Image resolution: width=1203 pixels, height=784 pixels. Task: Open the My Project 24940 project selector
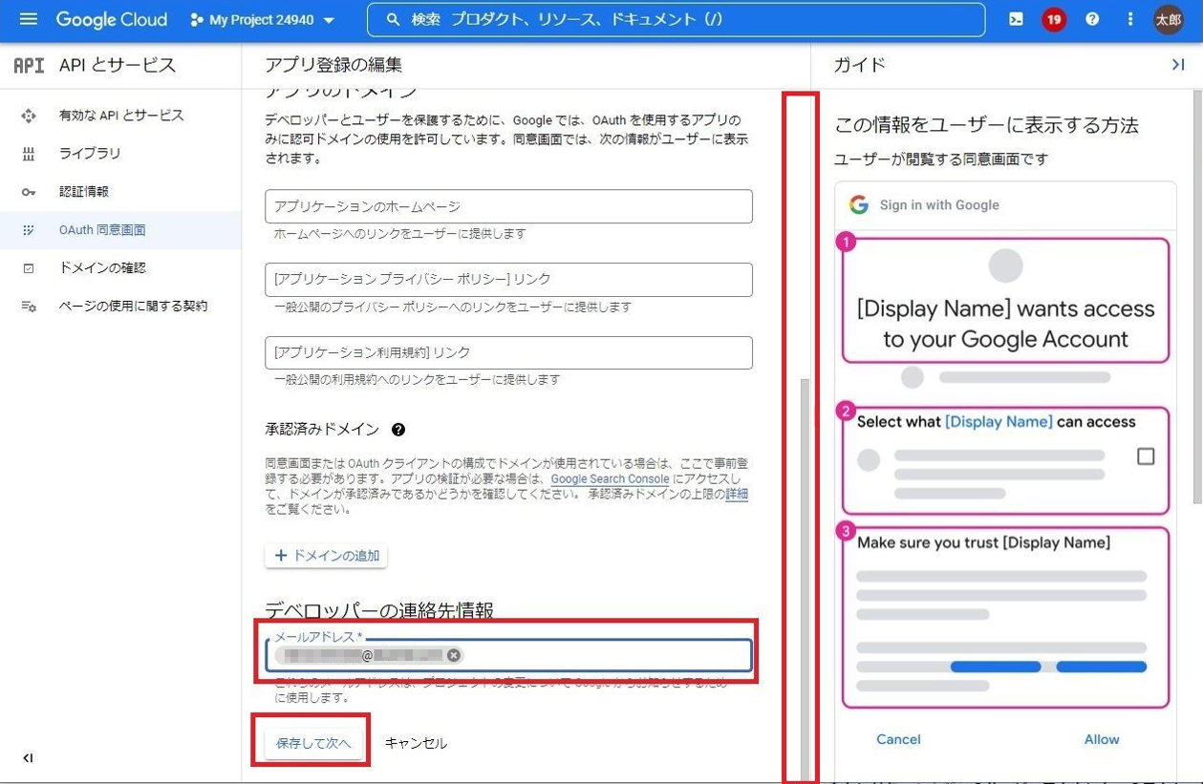pyautogui.click(x=263, y=20)
